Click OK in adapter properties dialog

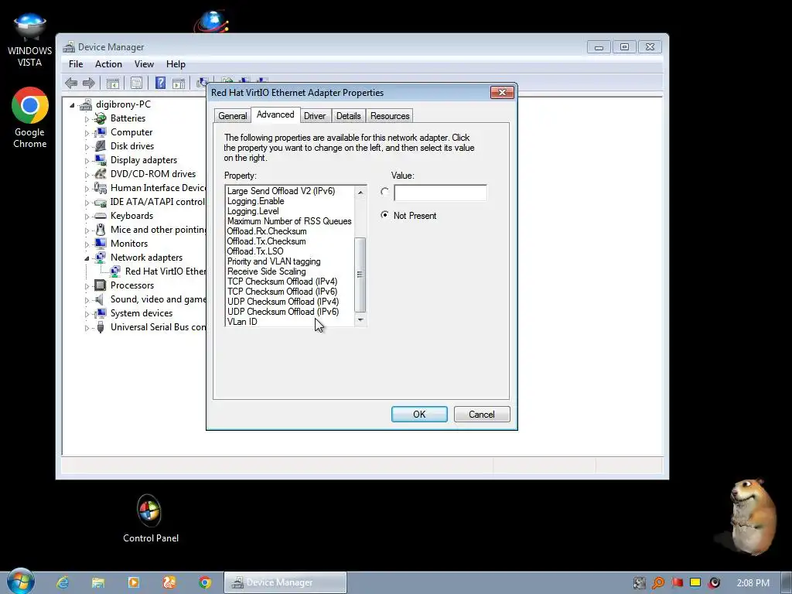click(x=419, y=415)
